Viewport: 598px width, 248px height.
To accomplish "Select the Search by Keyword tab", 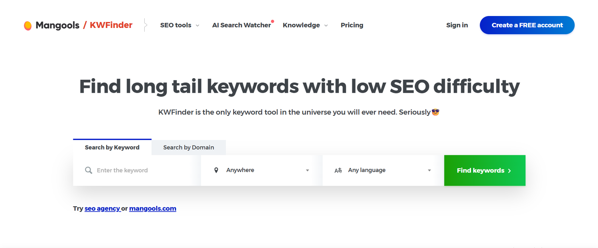I will pyautogui.click(x=112, y=147).
